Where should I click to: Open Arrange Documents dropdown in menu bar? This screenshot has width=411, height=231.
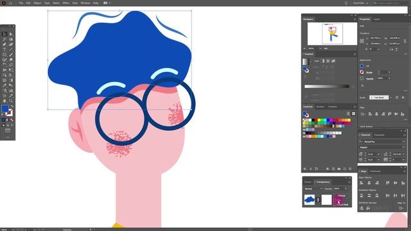(x=107, y=3)
